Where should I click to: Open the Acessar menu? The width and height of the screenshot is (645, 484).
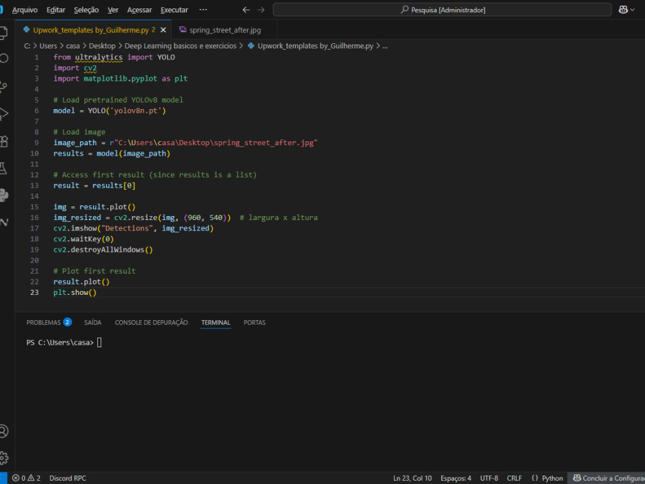click(x=139, y=10)
